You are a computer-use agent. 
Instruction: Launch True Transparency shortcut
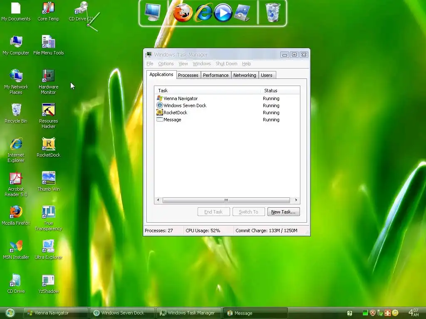click(x=48, y=218)
